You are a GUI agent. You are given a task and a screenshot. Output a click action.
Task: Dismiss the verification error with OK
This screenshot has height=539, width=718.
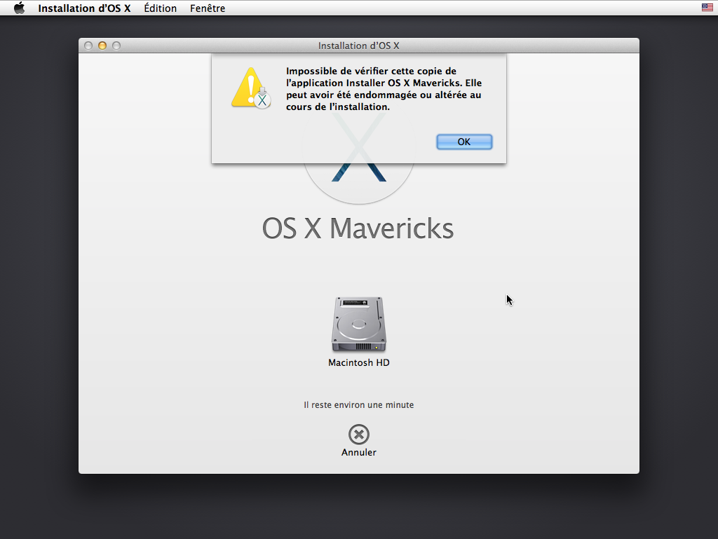(464, 142)
